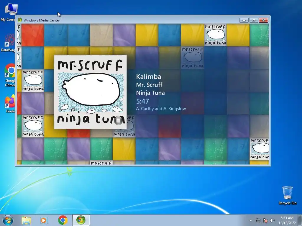This screenshot has height=226, width=302.
Task: Open Chrome from the taskbar
Action: pos(63,220)
